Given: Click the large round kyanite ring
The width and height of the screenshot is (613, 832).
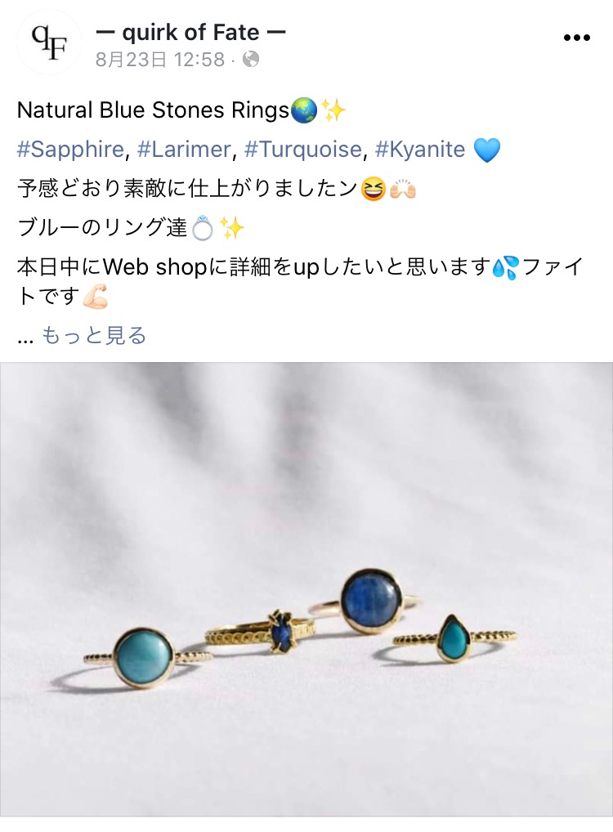Looking at the screenshot, I should 371,602.
